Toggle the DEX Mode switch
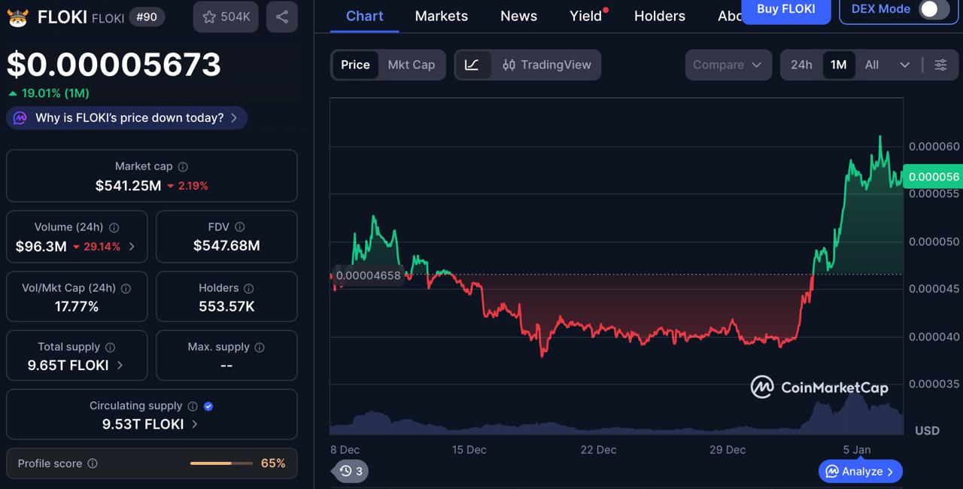Screen dimensions: 963x489 [x=928, y=8]
